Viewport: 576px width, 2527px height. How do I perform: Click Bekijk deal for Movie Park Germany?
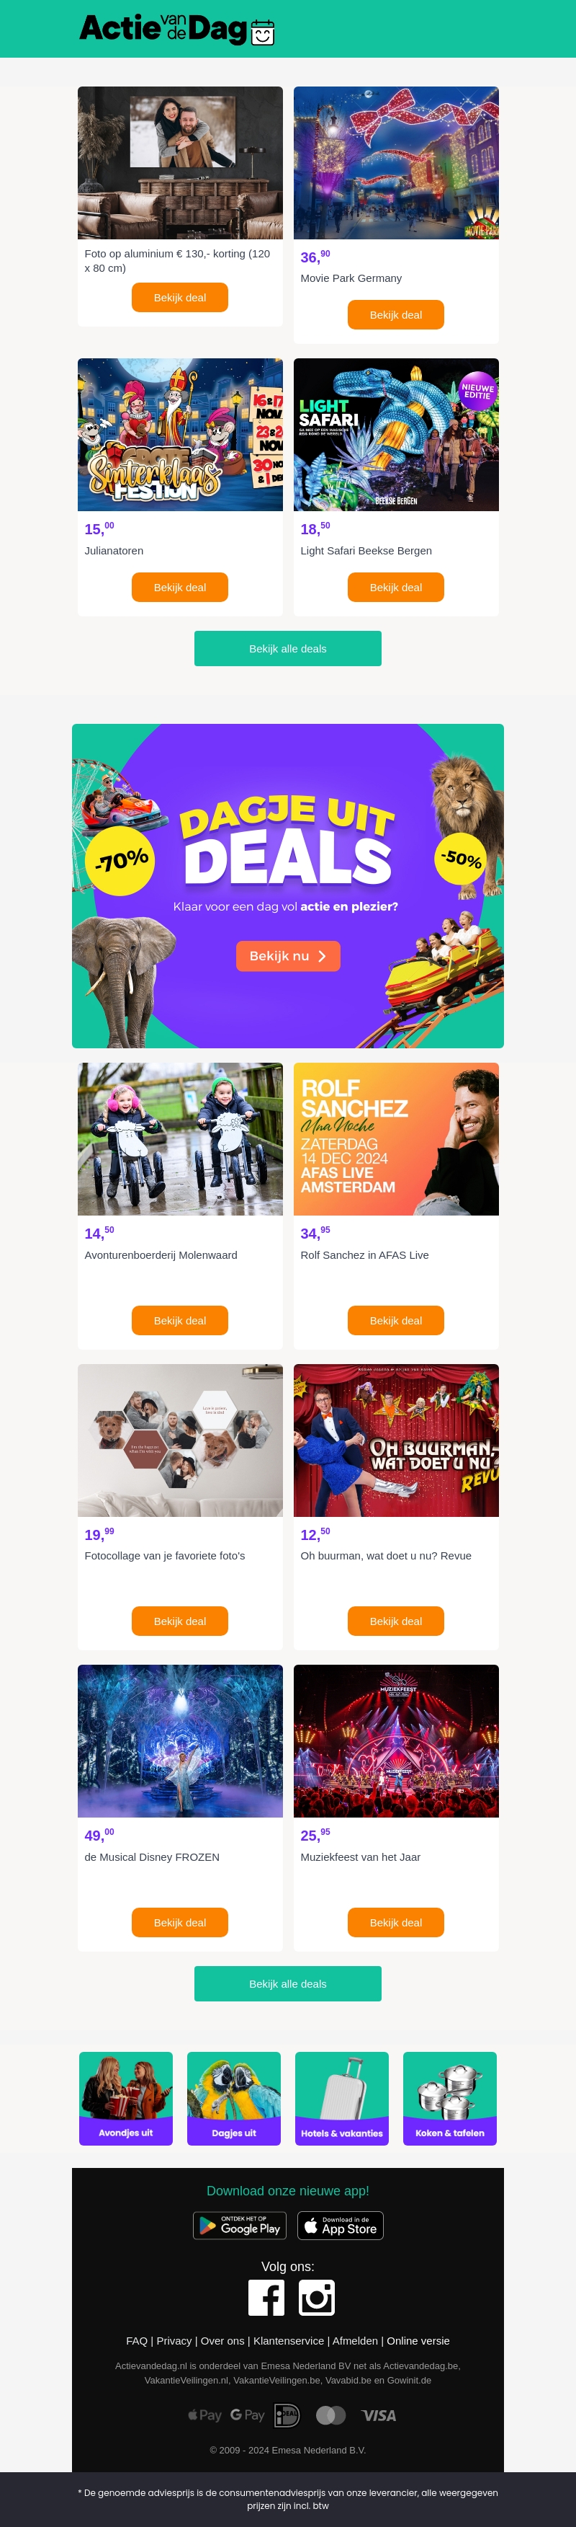pyautogui.click(x=396, y=315)
